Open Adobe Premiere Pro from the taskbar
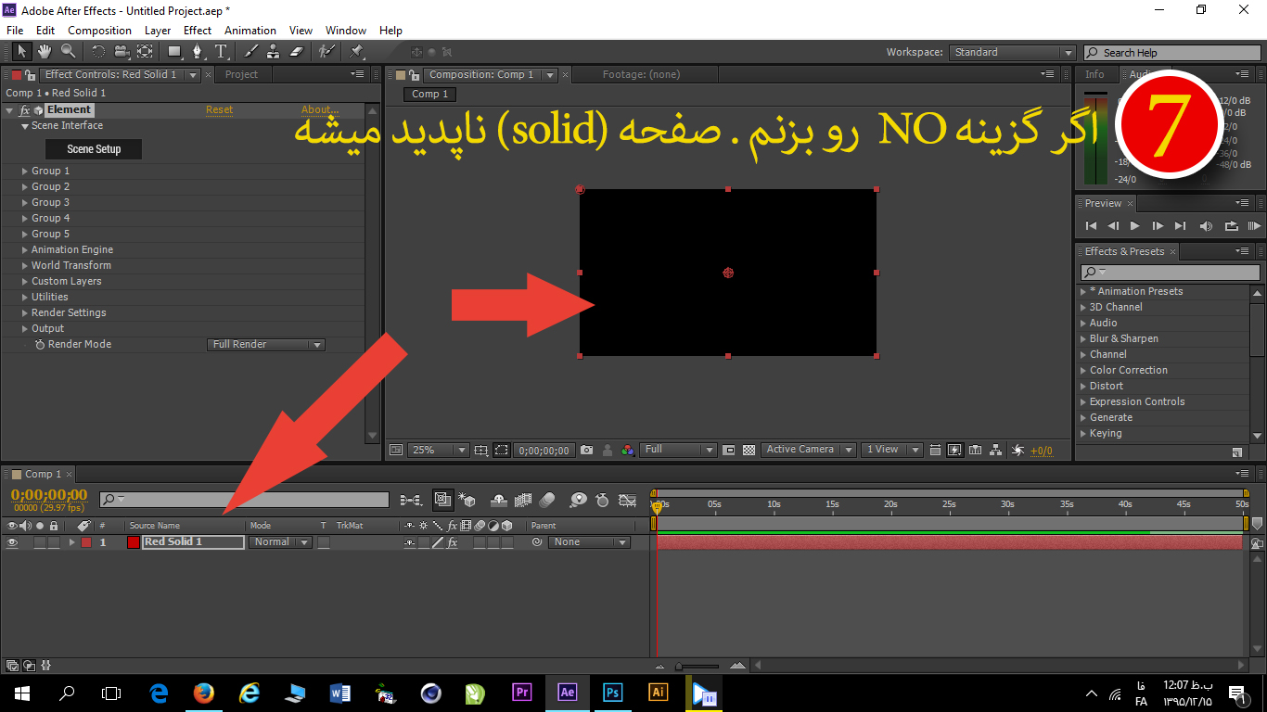 point(521,693)
